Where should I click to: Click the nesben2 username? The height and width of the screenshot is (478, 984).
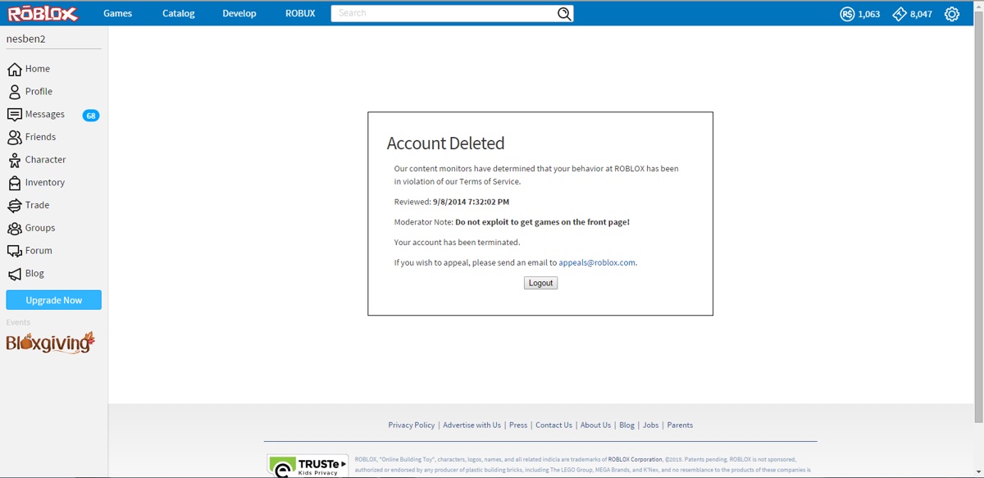(x=26, y=39)
